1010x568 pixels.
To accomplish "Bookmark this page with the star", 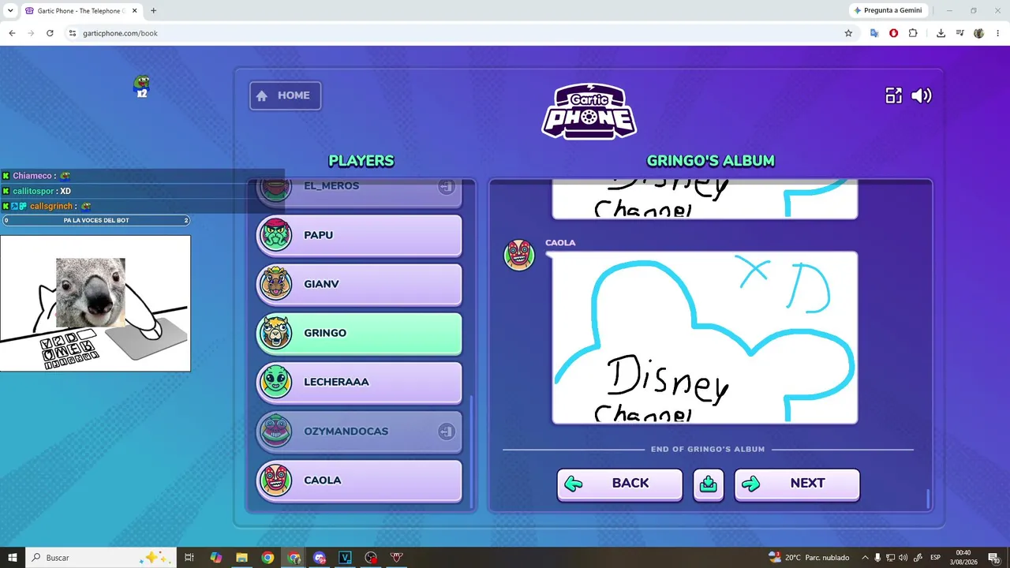I will (848, 33).
